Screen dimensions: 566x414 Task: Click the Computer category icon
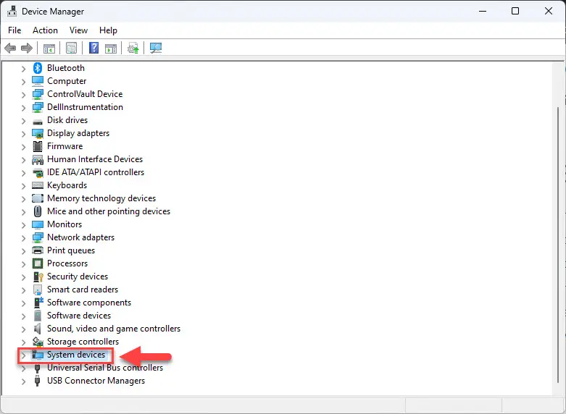tap(38, 81)
